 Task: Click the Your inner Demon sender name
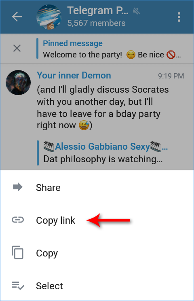click(74, 75)
